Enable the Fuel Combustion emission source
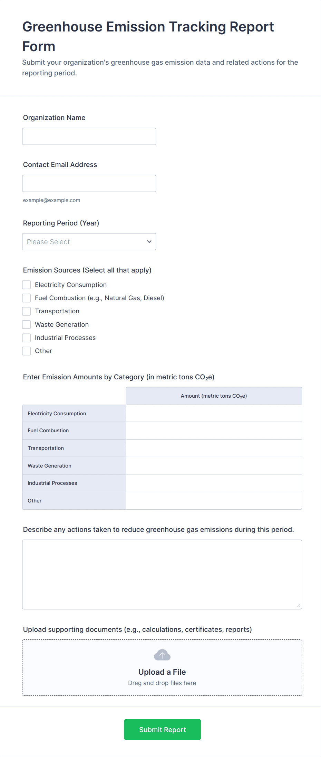321x757 pixels. 26,298
